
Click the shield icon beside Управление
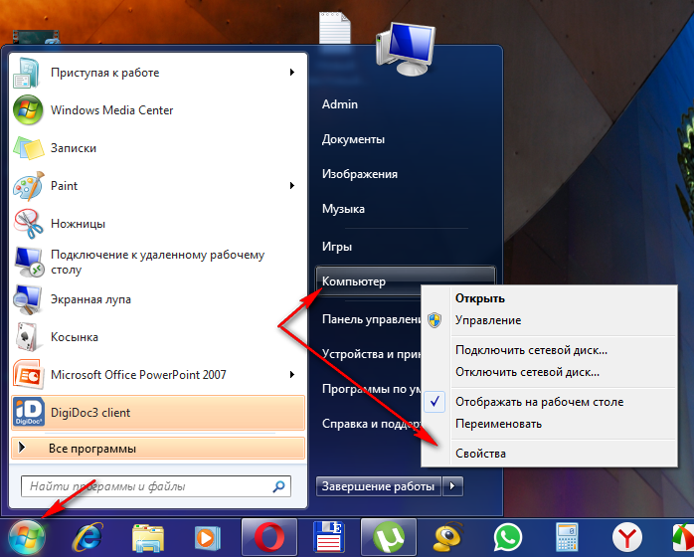click(x=434, y=320)
